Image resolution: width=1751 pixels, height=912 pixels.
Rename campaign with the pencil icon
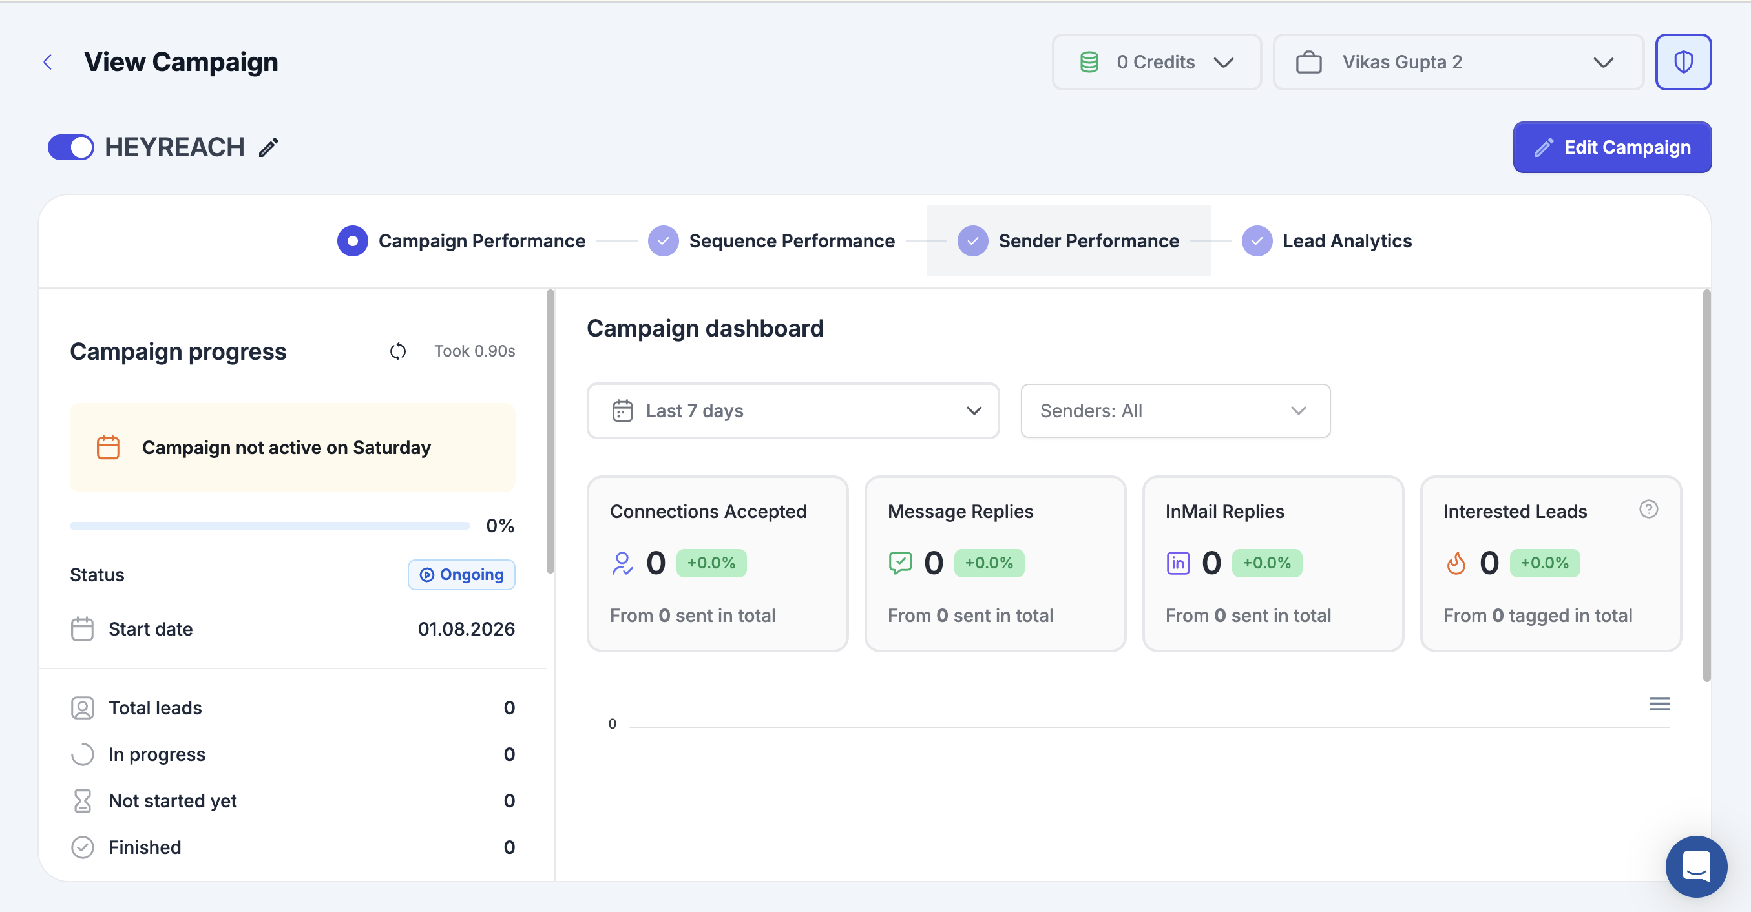269,147
